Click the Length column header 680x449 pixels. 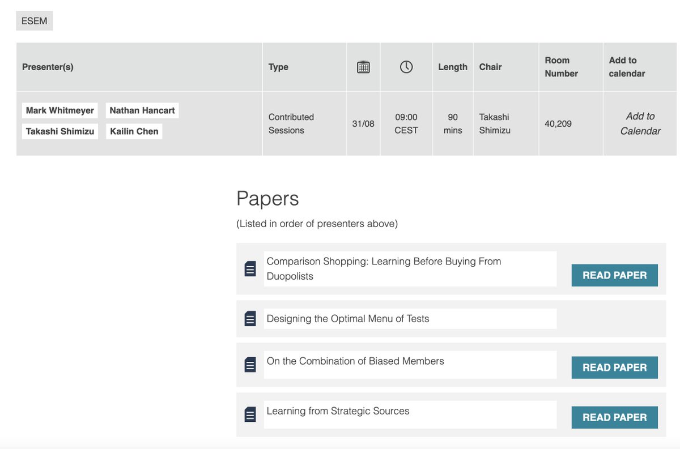tap(453, 67)
